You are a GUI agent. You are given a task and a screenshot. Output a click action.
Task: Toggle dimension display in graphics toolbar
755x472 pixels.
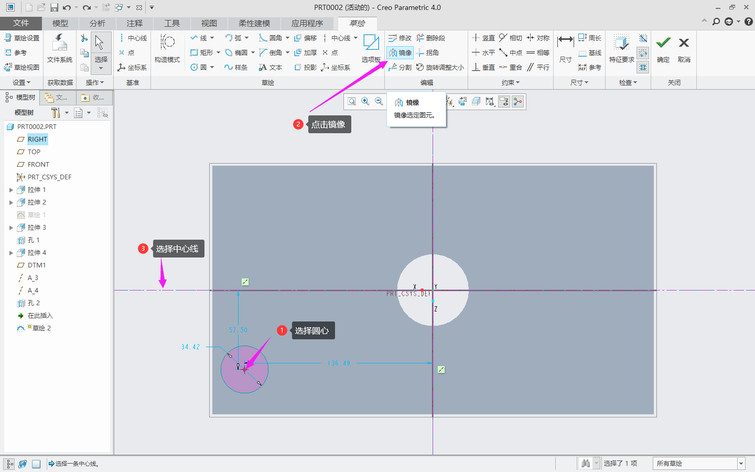pos(490,102)
